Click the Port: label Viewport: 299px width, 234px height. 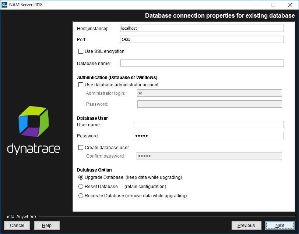pyautogui.click(x=81, y=40)
